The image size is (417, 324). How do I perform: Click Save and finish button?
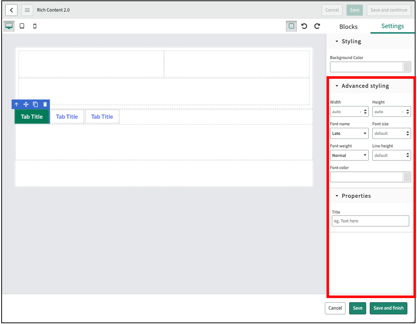coord(389,308)
